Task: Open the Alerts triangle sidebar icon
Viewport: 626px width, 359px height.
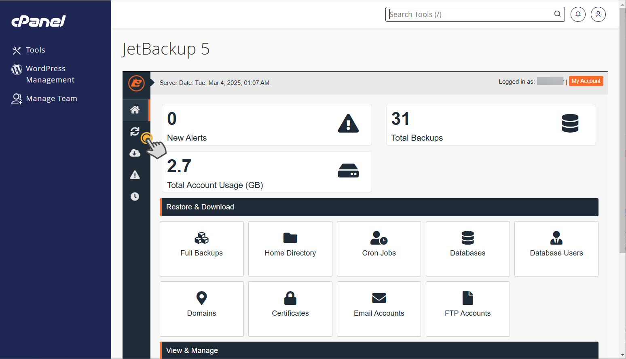Action: tap(135, 175)
